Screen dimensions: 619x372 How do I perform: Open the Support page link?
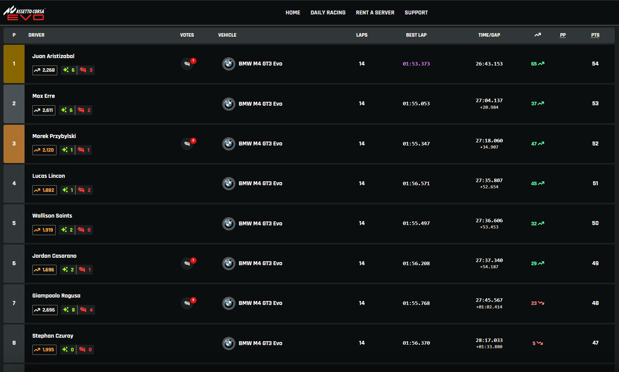pyautogui.click(x=416, y=12)
